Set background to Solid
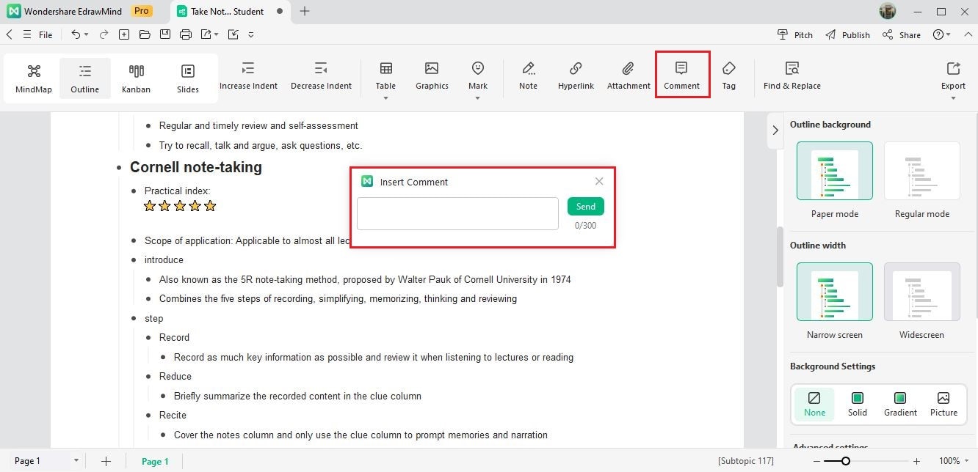978x472 pixels. 857,404
